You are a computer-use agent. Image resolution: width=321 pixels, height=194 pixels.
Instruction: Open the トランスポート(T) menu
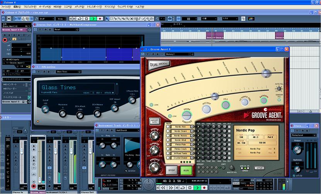(94, 7)
